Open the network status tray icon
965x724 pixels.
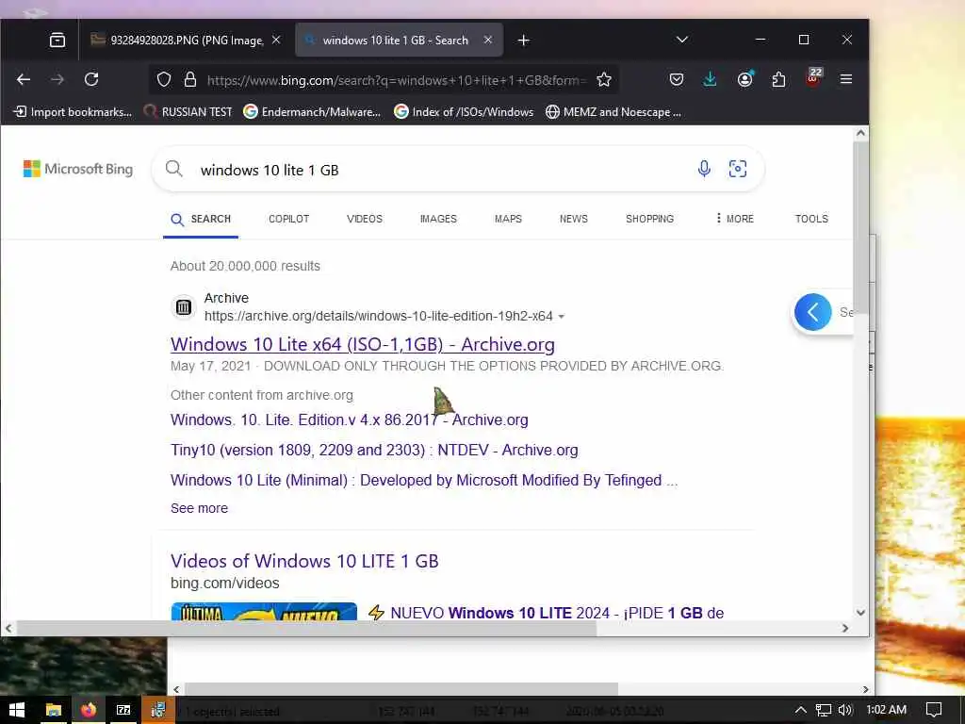[824, 710]
